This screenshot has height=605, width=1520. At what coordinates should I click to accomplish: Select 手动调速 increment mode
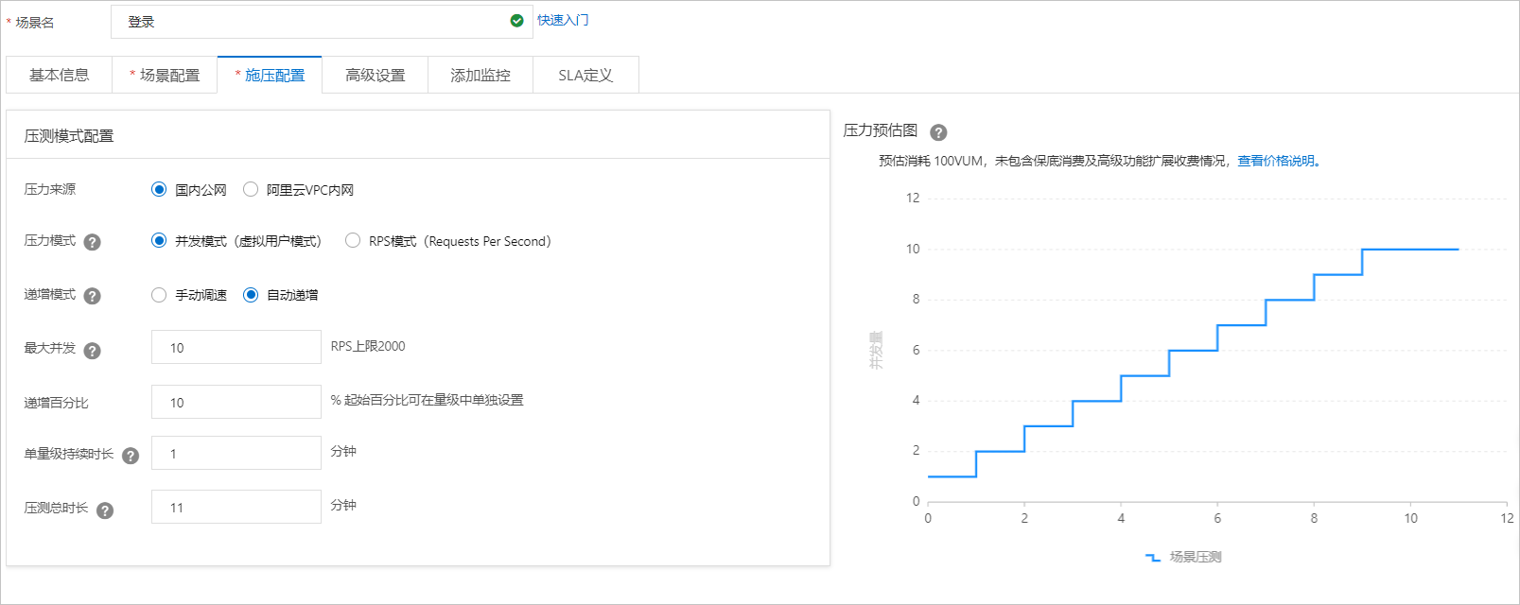pyautogui.click(x=159, y=295)
